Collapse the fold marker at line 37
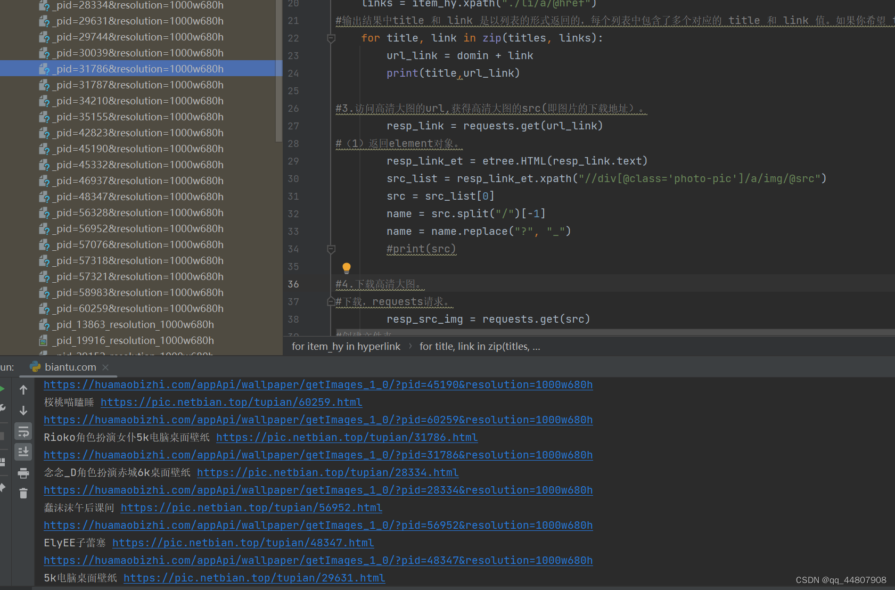The image size is (895, 590). (x=331, y=301)
